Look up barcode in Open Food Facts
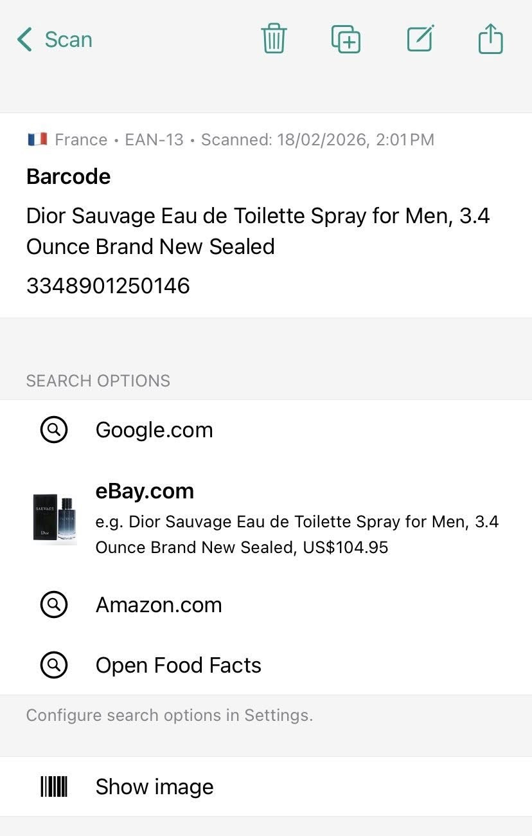This screenshot has height=836, width=532. coord(179,665)
